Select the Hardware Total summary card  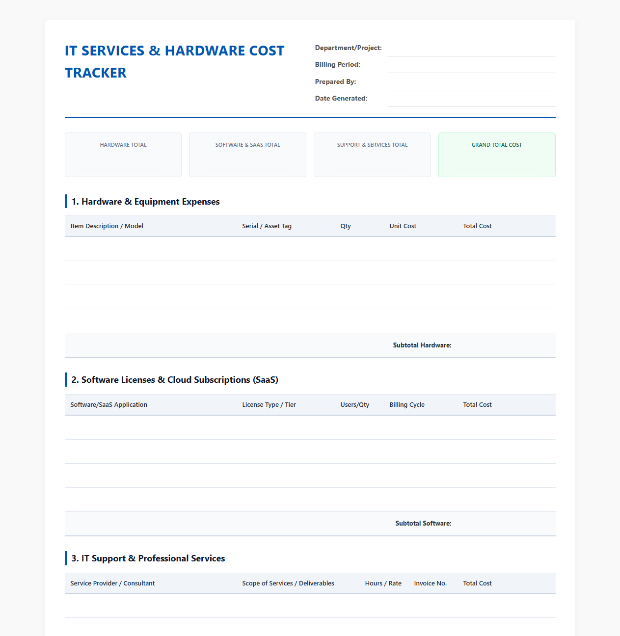123,155
